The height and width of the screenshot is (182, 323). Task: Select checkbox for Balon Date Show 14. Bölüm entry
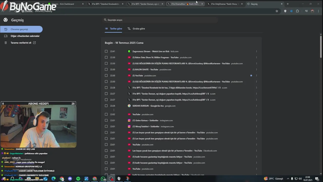(106, 57)
